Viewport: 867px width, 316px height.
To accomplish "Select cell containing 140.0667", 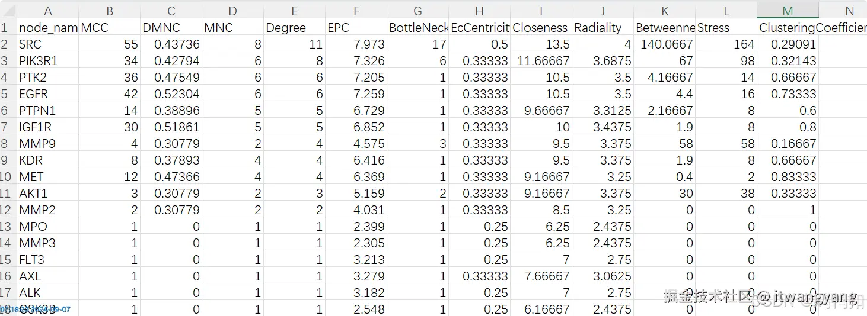I will click(x=664, y=44).
